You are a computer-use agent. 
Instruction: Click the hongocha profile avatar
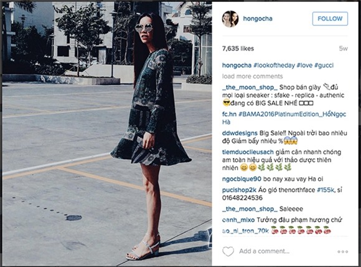pos(230,19)
